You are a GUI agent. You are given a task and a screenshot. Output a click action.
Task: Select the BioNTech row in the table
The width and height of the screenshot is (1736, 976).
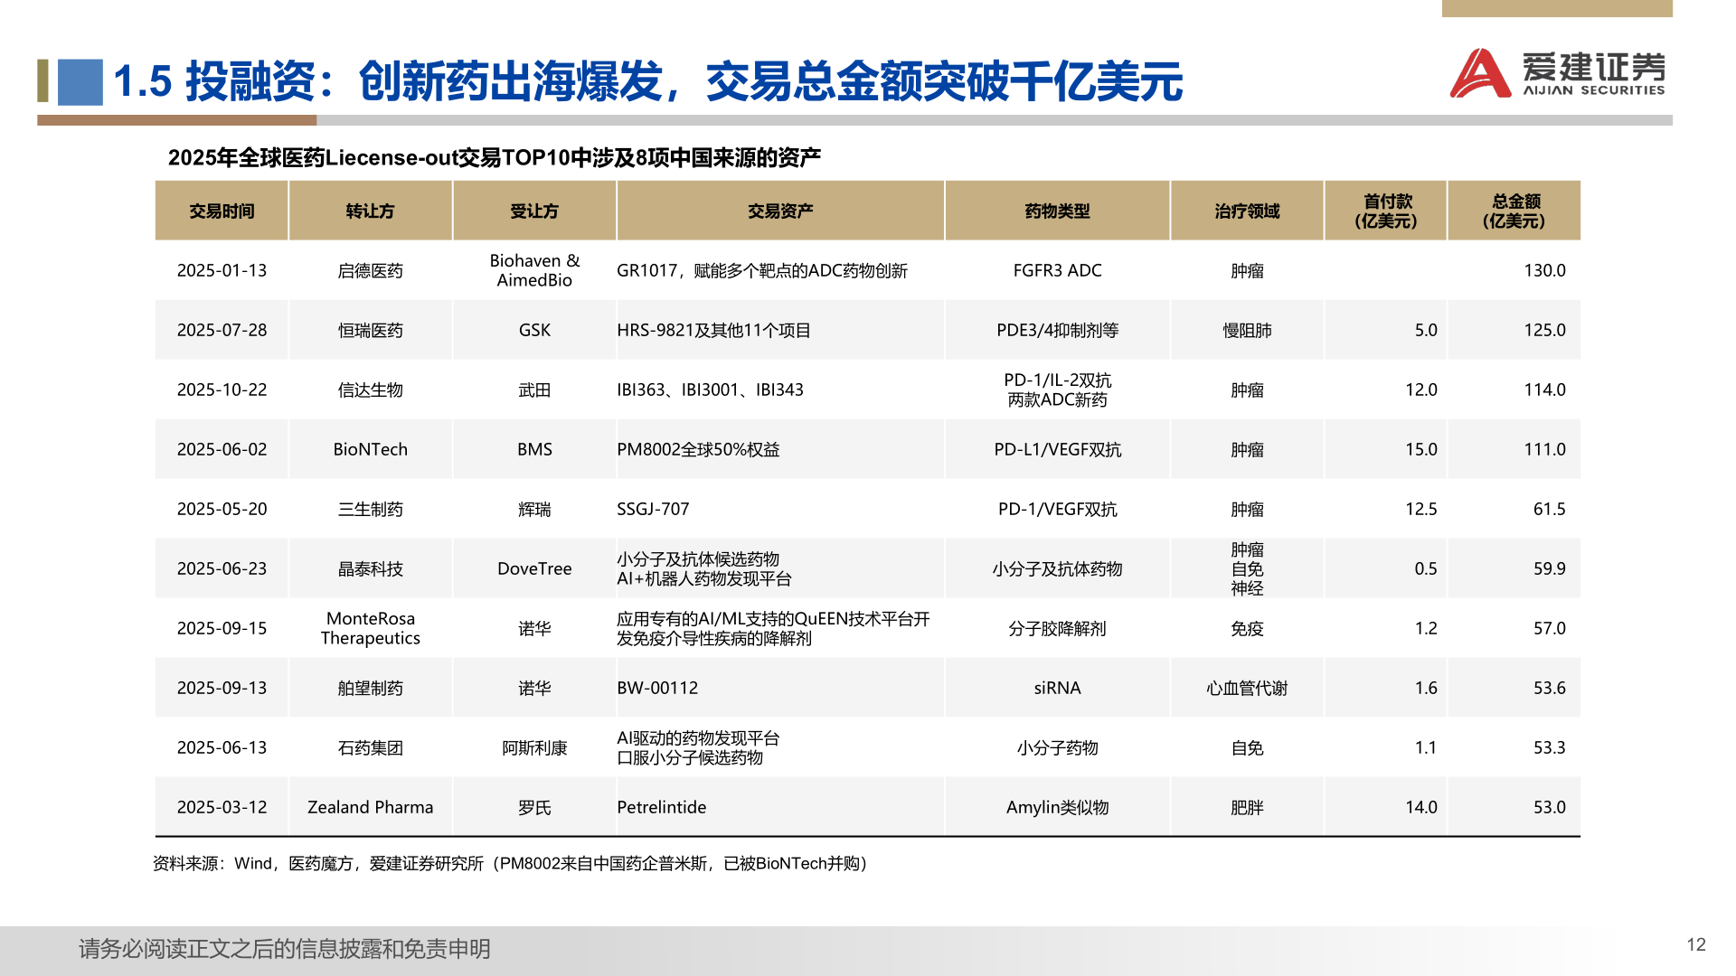click(x=371, y=449)
